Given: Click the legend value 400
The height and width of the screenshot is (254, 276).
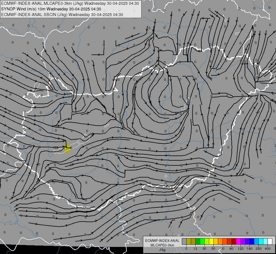Looking at the screenshot, I should point(268,249).
